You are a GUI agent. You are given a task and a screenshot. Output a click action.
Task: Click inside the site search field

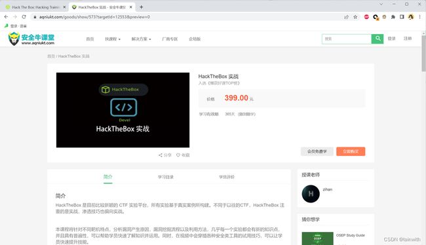pyautogui.click(x=347, y=39)
